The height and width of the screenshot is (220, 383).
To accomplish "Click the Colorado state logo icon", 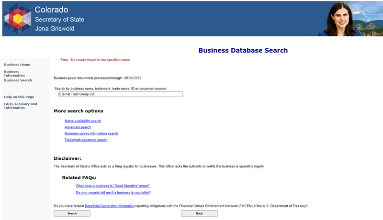I will [18, 19].
